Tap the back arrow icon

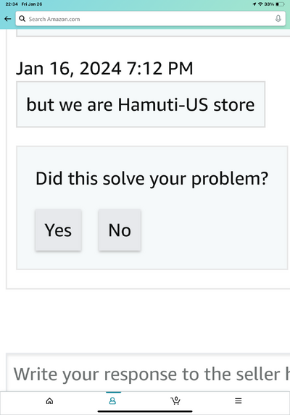[8, 19]
